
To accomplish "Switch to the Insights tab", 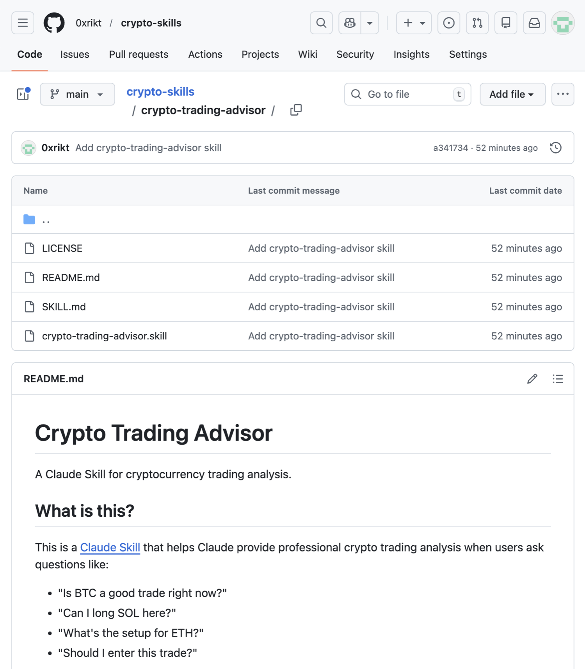I will coord(411,54).
